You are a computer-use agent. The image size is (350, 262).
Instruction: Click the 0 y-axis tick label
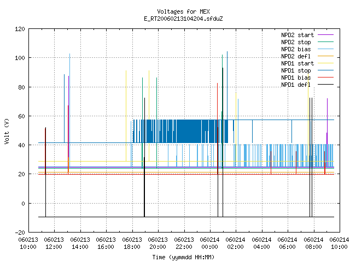[x=23, y=204]
